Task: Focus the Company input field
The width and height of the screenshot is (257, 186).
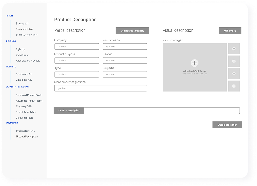Action: click(77, 46)
